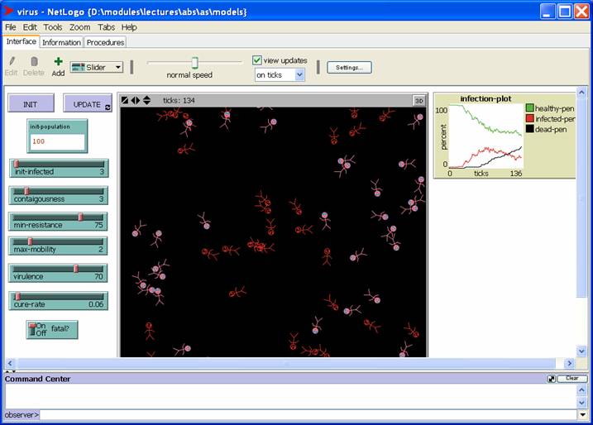
Task: Switch to the Interface tab
Action: click(x=22, y=41)
